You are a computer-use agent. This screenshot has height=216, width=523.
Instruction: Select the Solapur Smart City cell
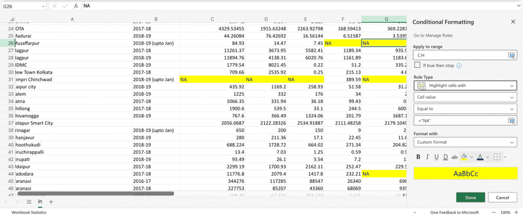(74, 123)
